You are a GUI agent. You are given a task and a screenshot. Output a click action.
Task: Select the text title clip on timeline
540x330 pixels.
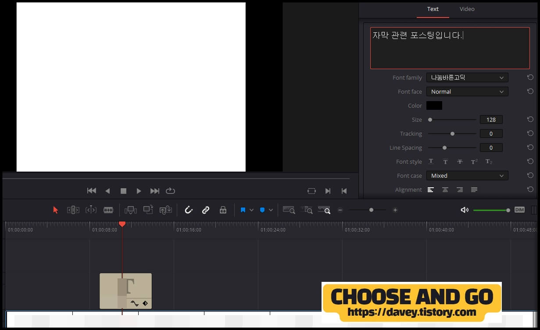point(125,291)
